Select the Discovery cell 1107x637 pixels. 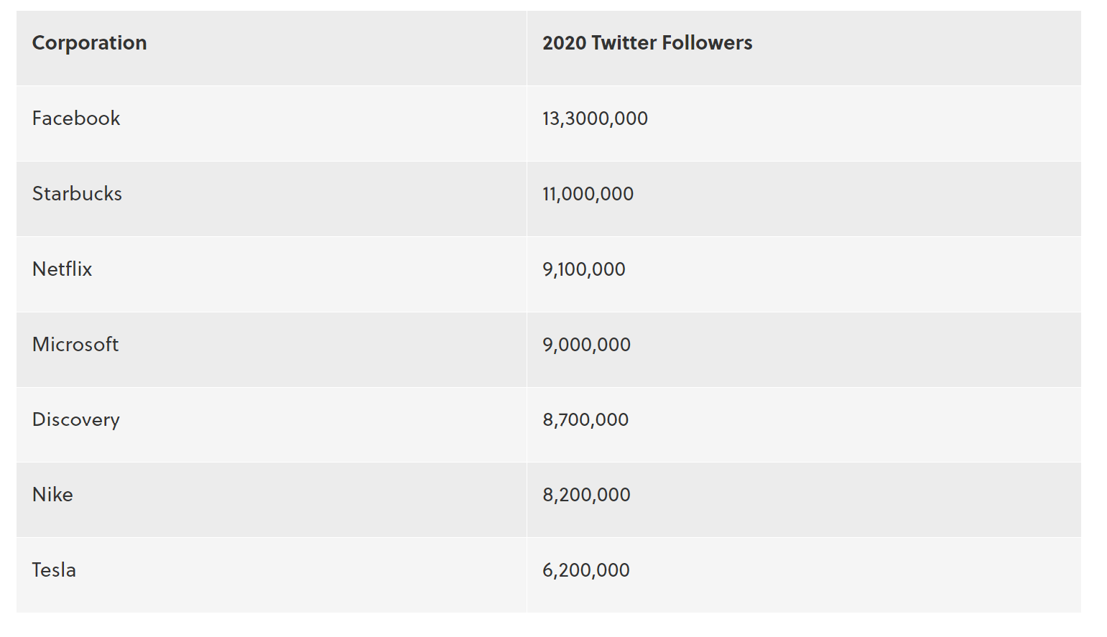76,420
